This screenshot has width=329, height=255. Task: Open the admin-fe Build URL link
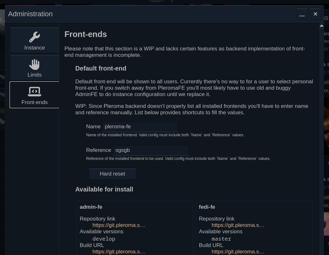tap(119, 252)
